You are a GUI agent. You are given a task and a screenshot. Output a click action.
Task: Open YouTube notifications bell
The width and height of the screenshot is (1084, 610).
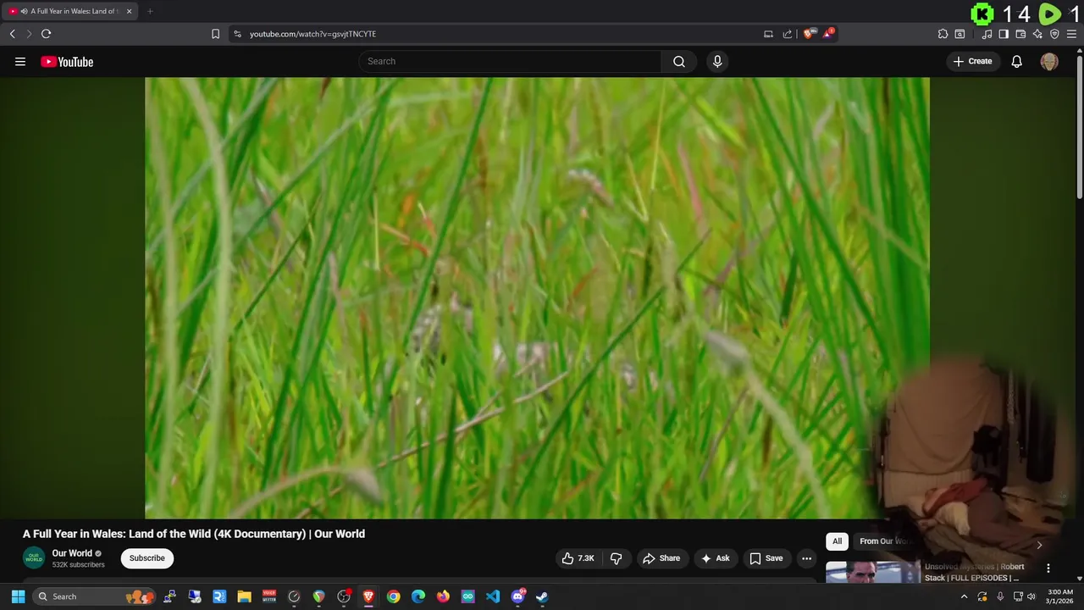1016,61
